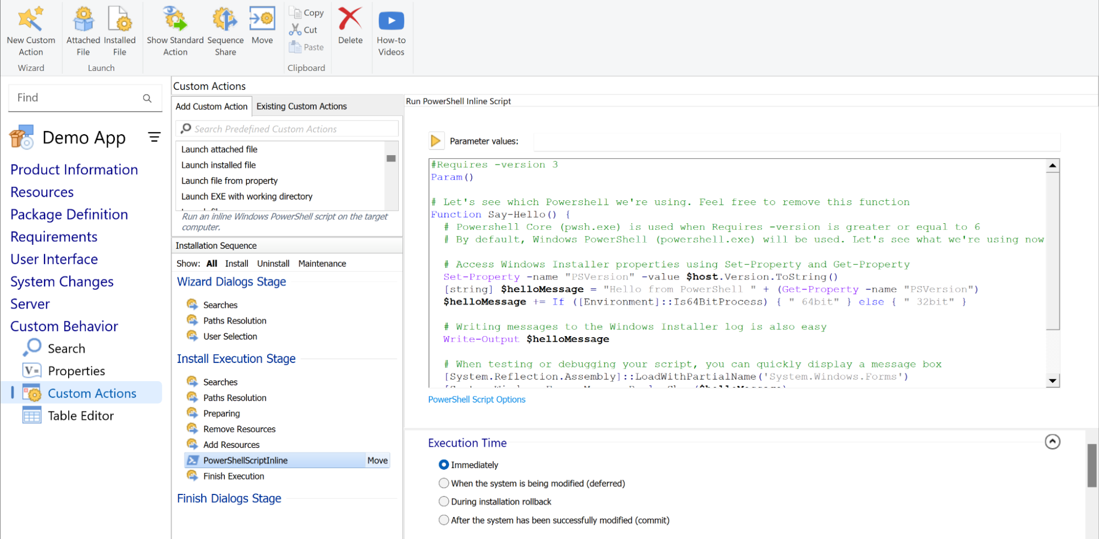Click the right pane vertical scrollbar
The image size is (1099, 539).
(1092, 465)
